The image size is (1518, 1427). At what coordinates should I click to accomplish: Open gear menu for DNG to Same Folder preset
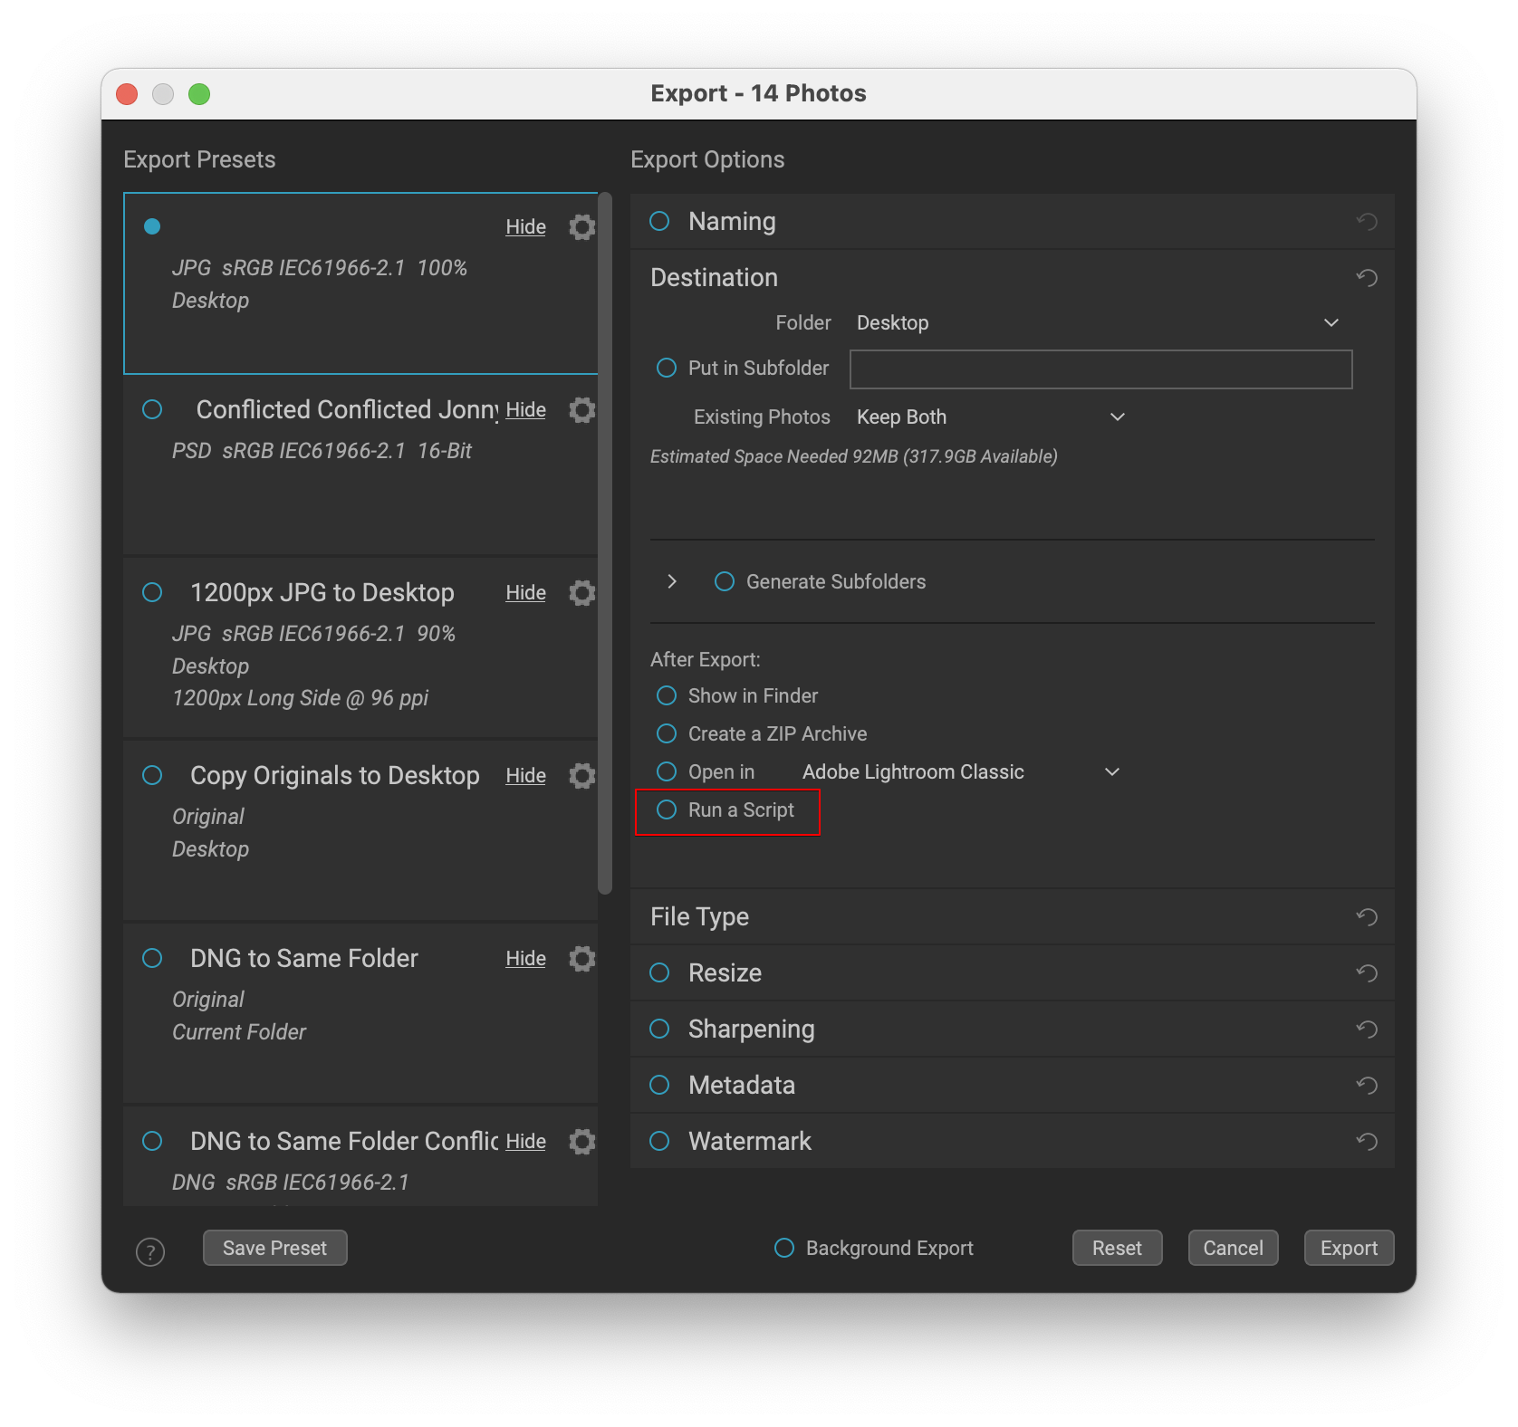click(x=581, y=959)
